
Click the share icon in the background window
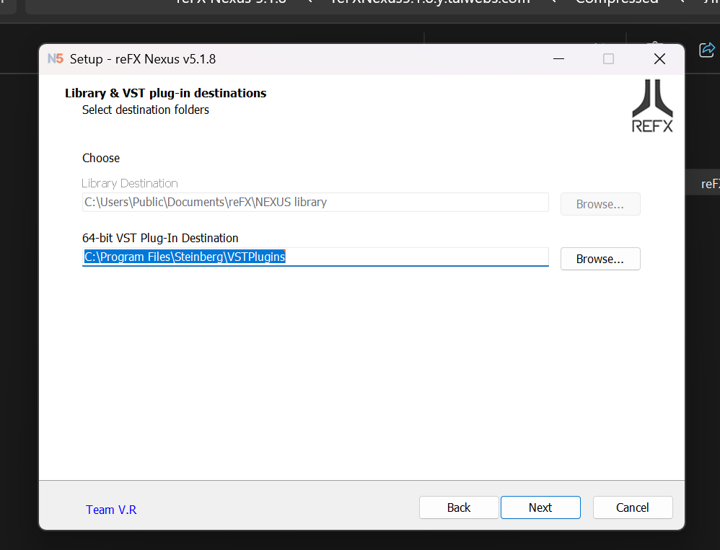[707, 50]
